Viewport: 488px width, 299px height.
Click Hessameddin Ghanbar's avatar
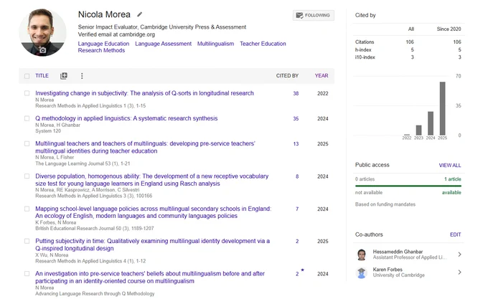[x=361, y=255]
